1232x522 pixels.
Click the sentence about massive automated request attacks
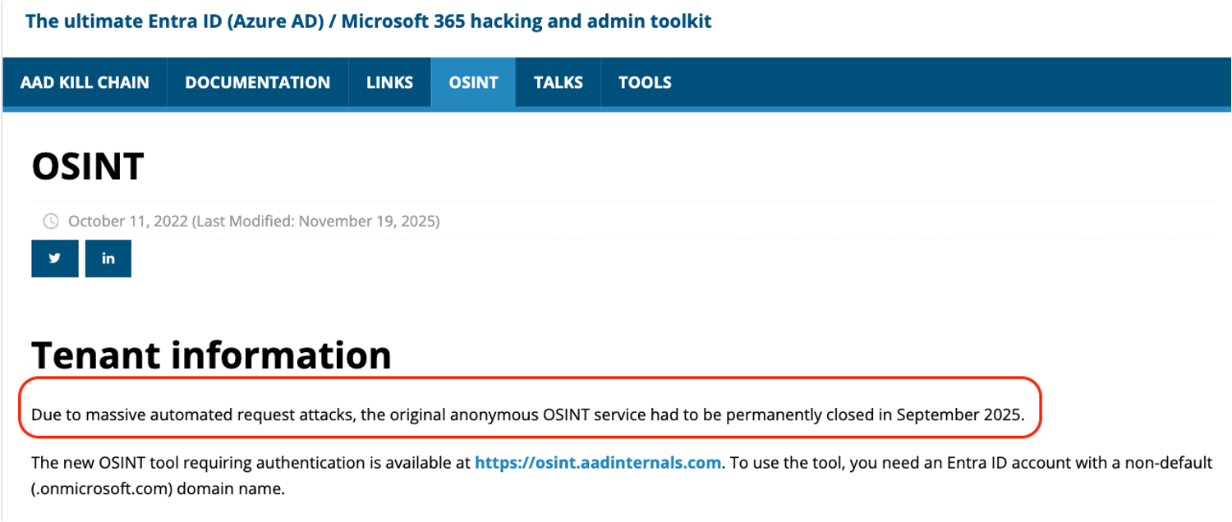[x=528, y=414]
